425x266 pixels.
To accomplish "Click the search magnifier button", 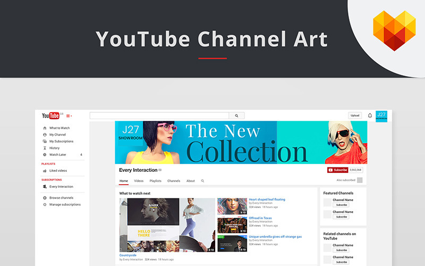I will (x=236, y=115).
